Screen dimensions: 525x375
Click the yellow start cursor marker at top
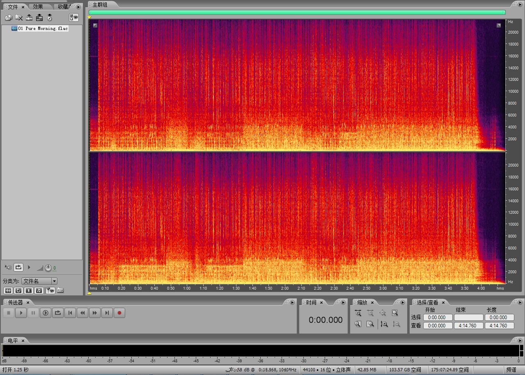click(89, 17)
